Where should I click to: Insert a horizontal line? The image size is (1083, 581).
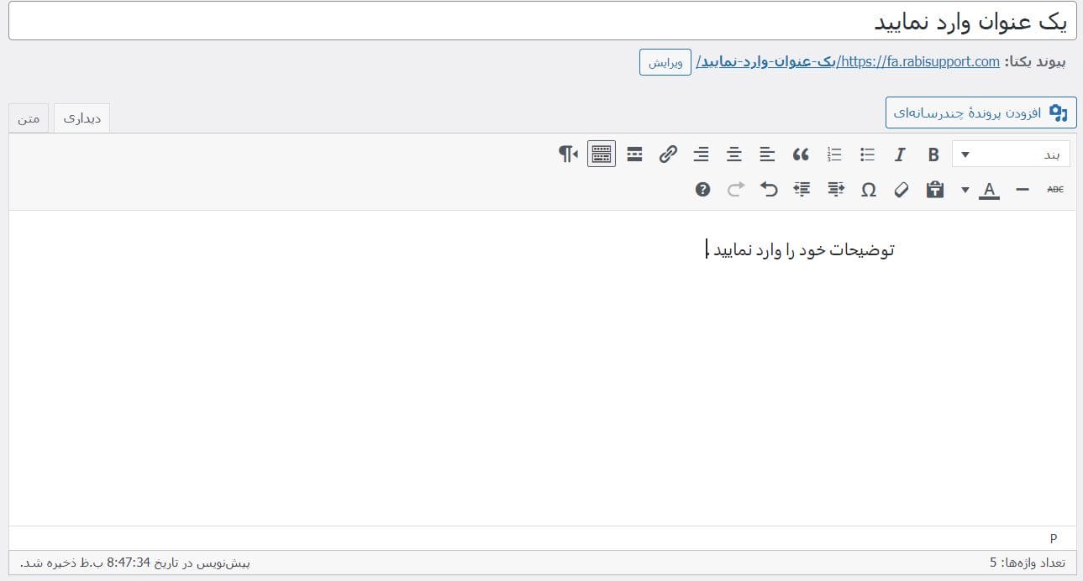[x=1023, y=190]
